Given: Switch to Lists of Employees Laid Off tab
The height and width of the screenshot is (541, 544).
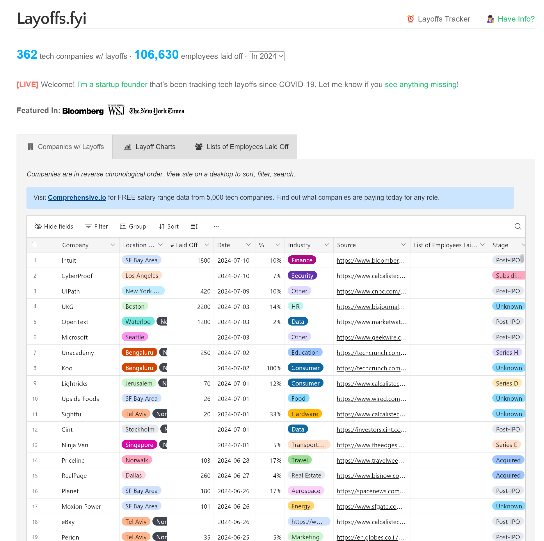Looking at the screenshot, I should [241, 147].
